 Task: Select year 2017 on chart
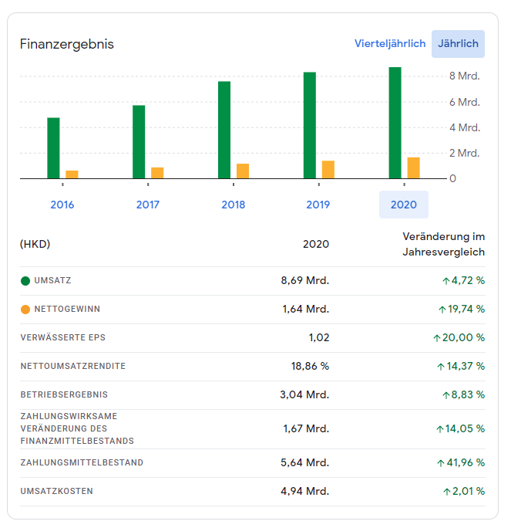click(x=148, y=205)
